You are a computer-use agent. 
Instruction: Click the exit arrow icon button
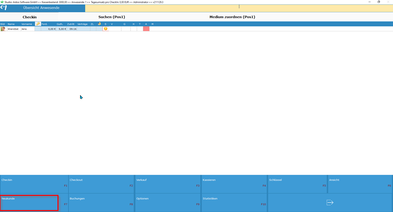tap(330, 203)
